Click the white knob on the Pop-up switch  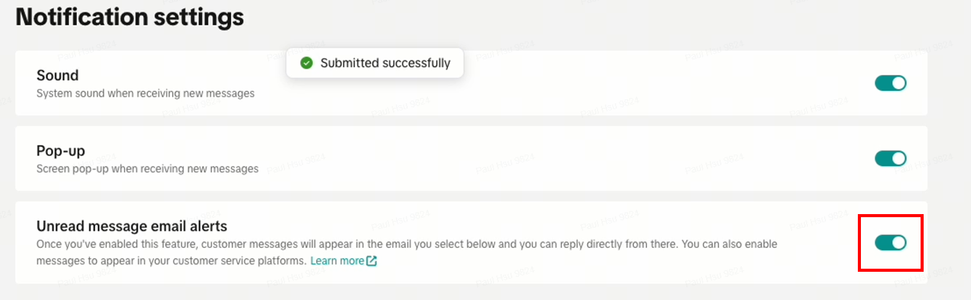tap(898, 158)
